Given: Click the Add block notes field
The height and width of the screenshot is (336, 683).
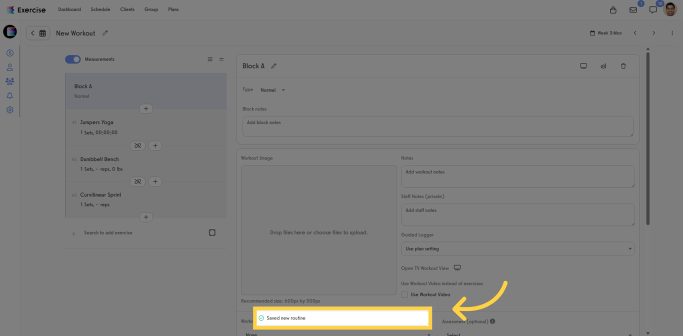Looking at the screenshot, I should point(437,126).
